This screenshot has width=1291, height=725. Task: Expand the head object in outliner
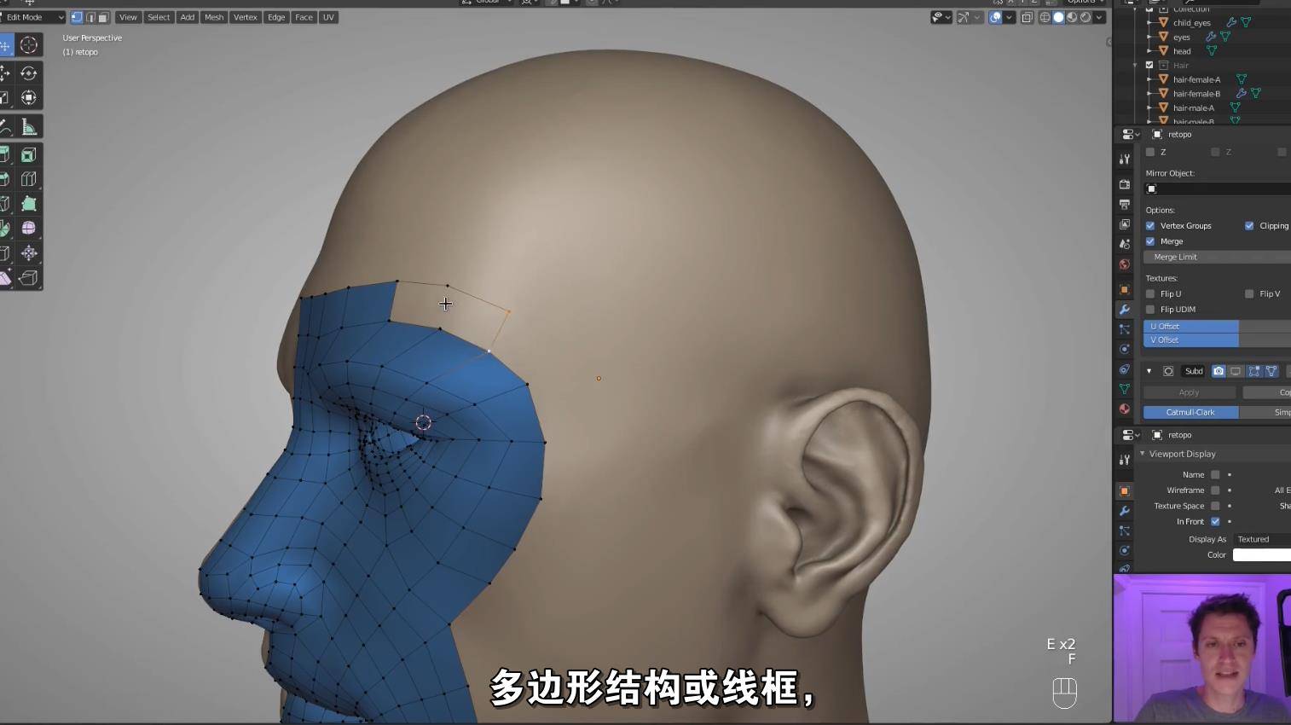coord(1149,51)
